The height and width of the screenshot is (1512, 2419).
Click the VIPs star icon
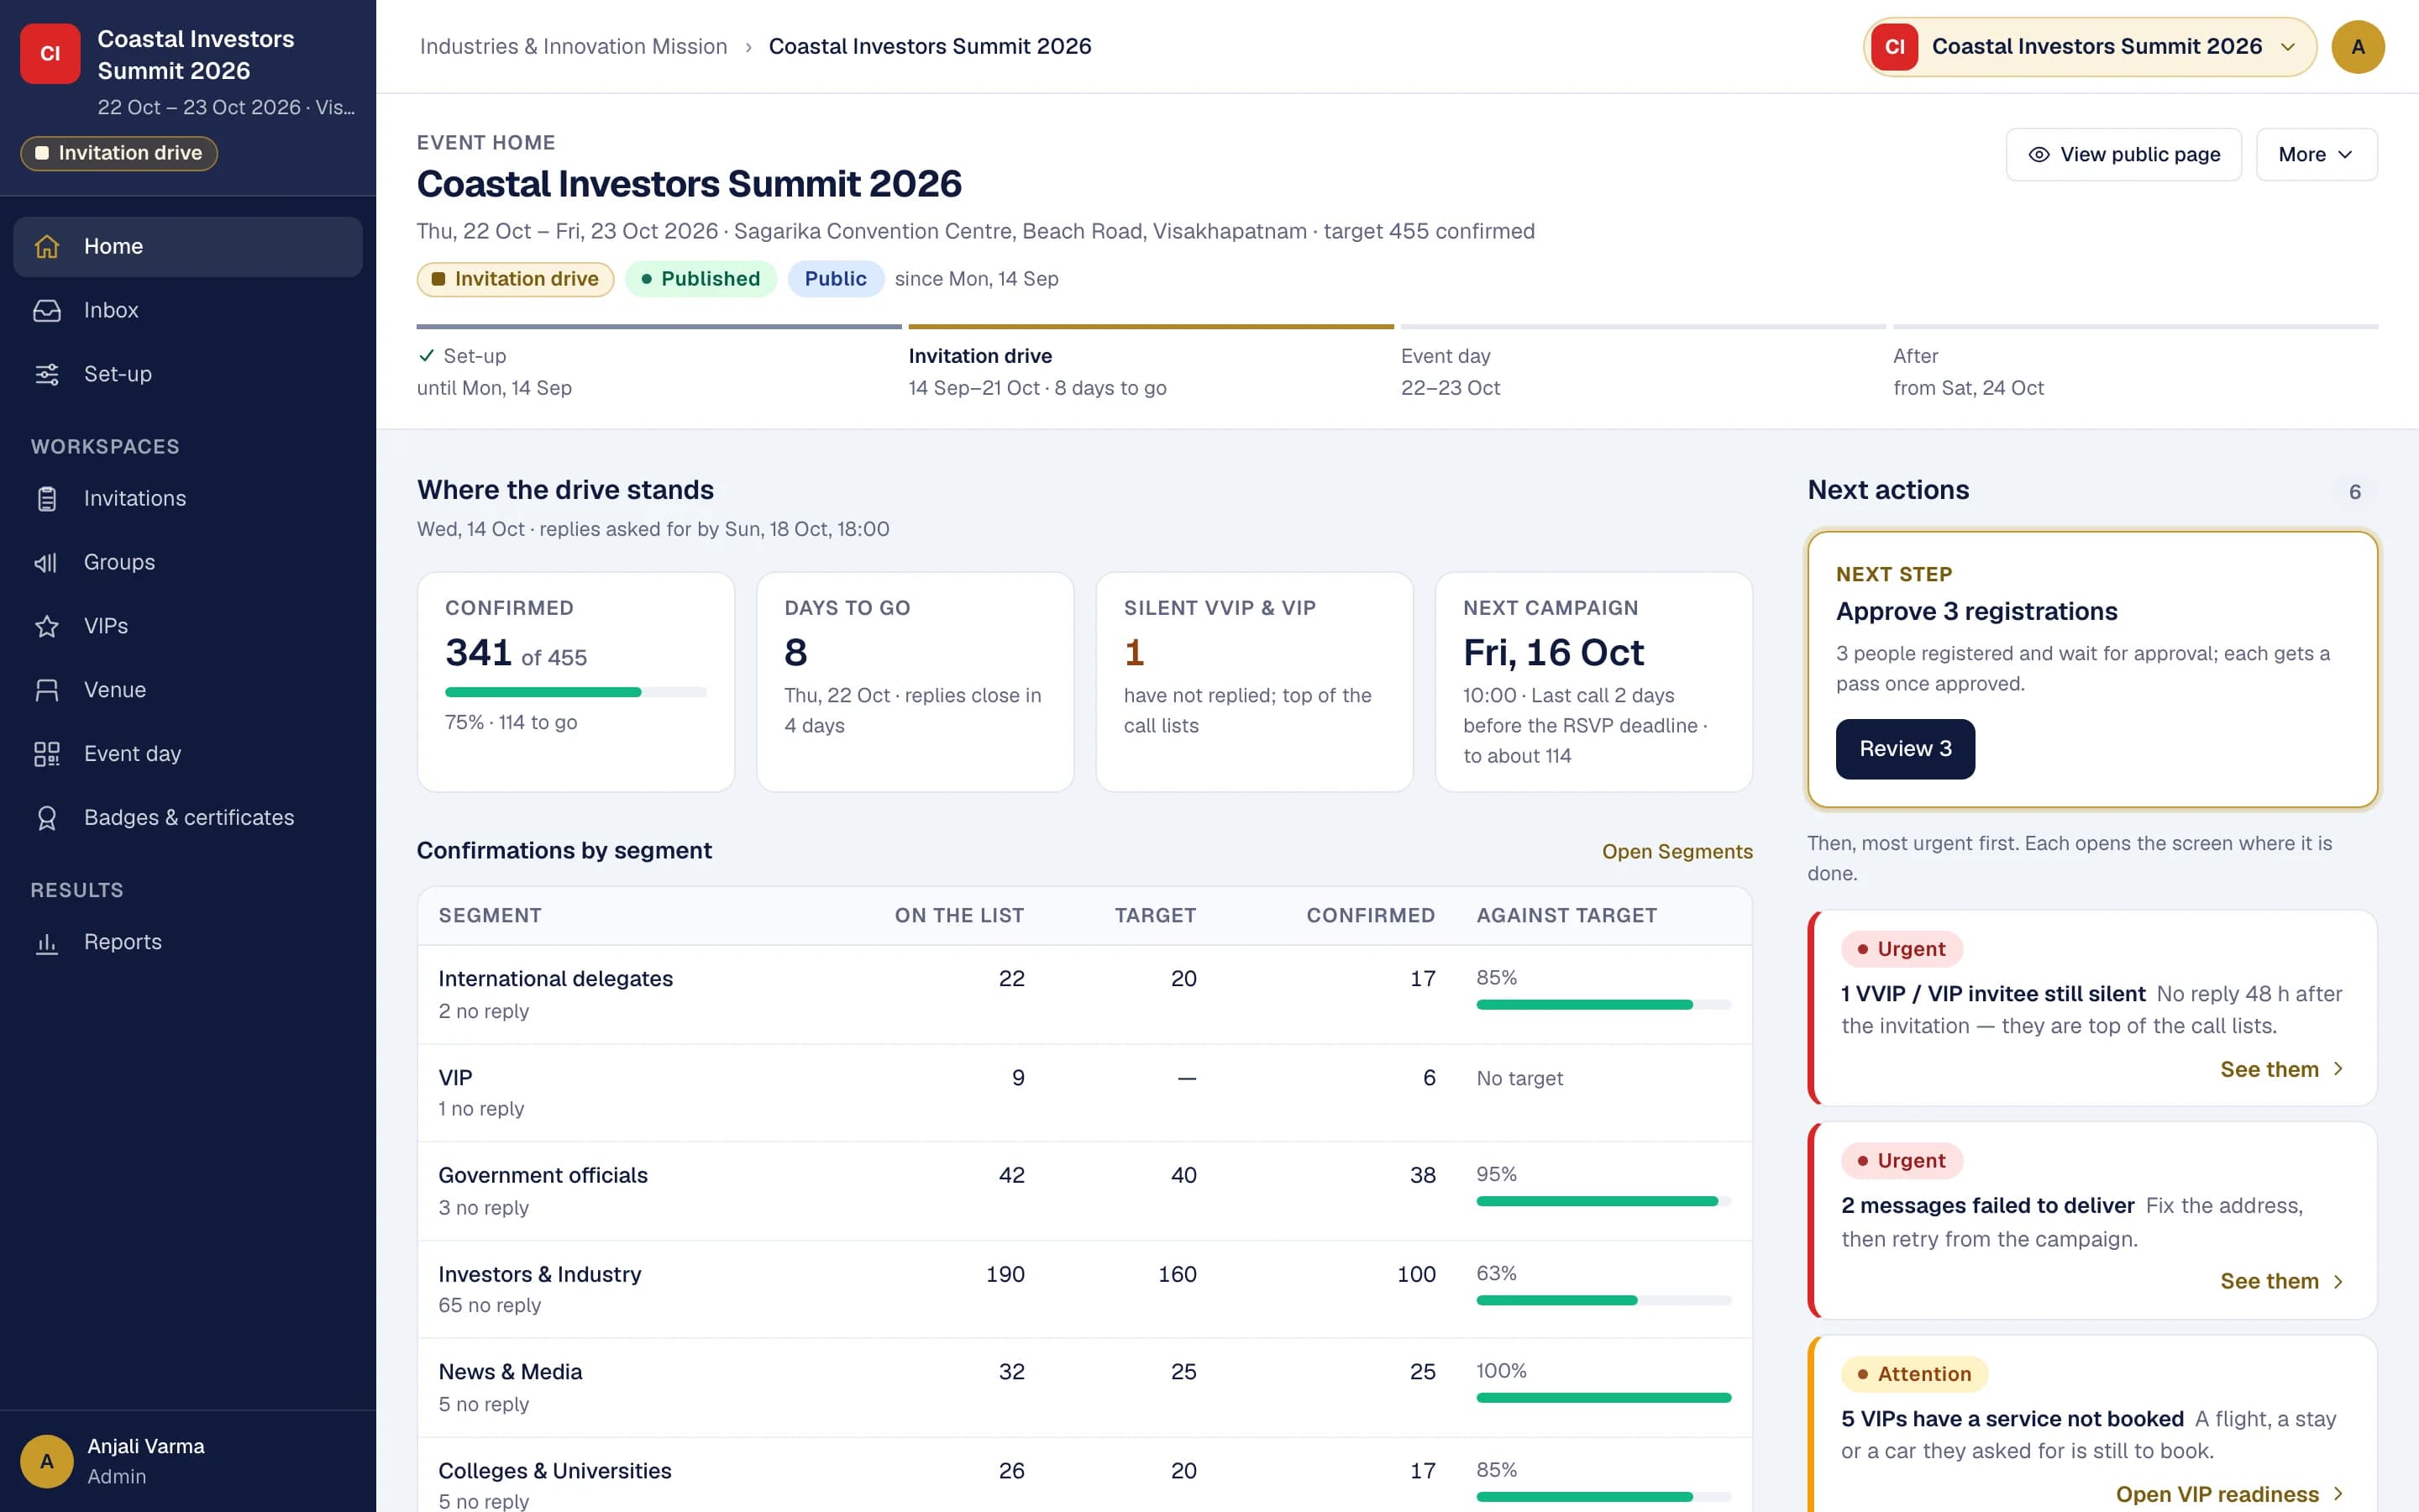tap(47, 626)
